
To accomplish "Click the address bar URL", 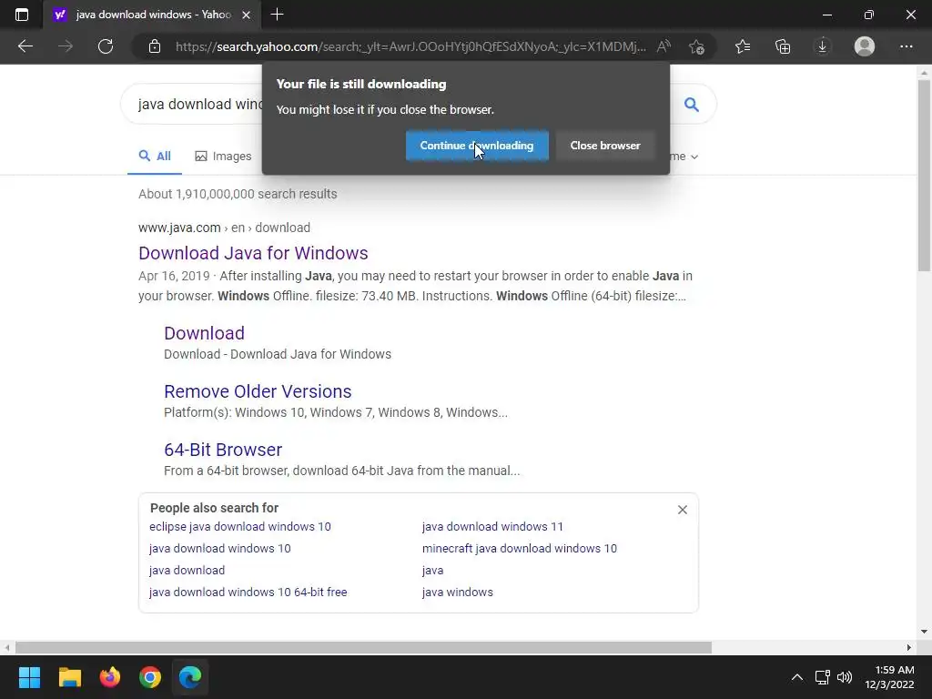I will (410, 46).
